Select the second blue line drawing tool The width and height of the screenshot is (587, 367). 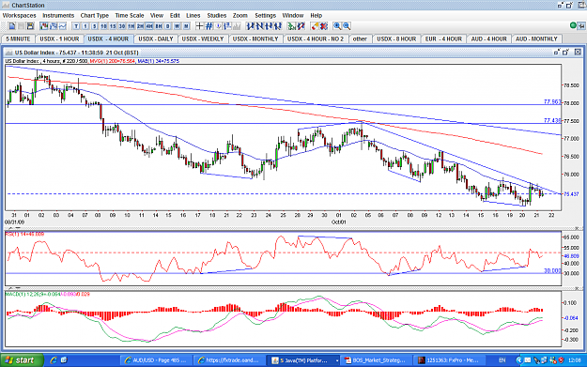coord(260,26)
